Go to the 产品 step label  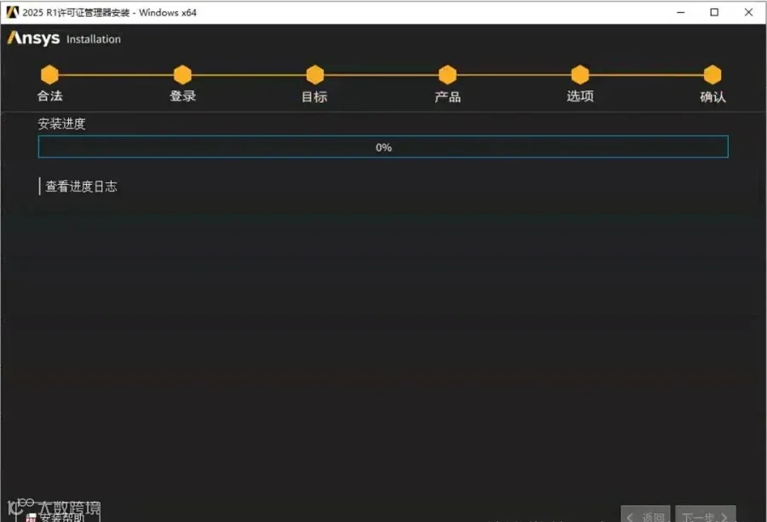pyautogui.click(x=447, y=97)
